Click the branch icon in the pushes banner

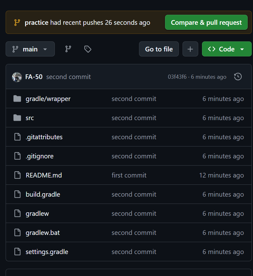17,23
